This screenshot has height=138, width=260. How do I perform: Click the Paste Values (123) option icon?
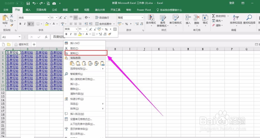[78, 63]
